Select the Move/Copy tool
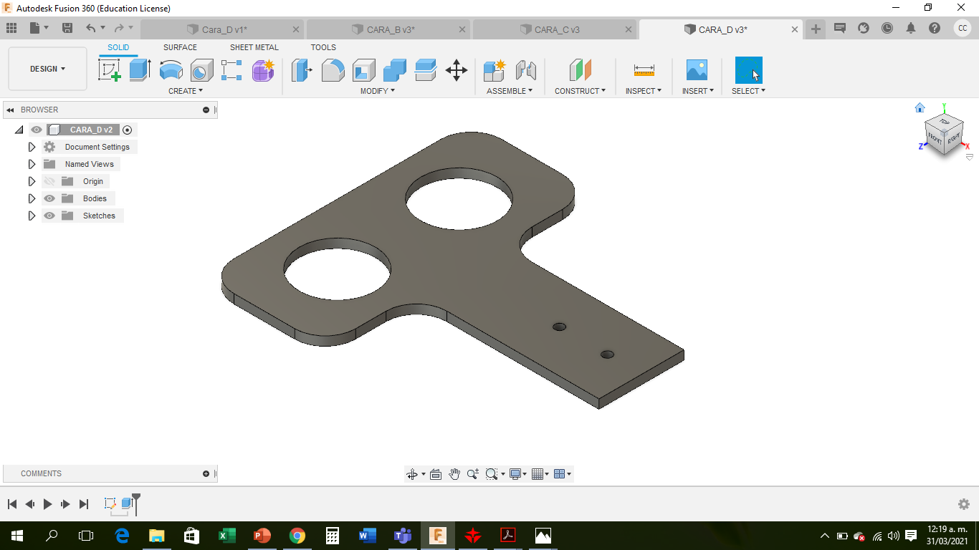 [457, 70]
